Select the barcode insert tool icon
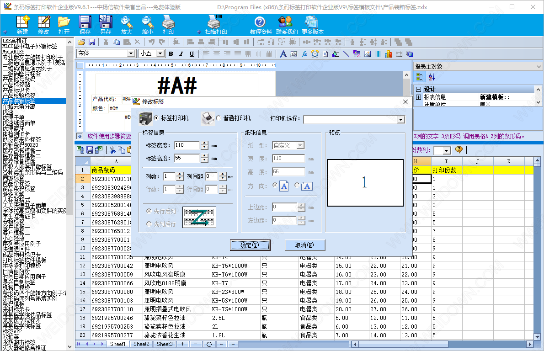 (378, 54)
